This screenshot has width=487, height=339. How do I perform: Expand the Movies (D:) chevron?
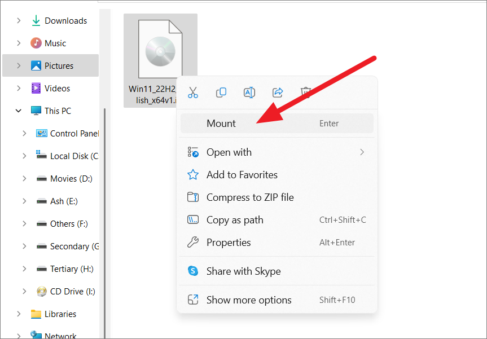[24, 178]
